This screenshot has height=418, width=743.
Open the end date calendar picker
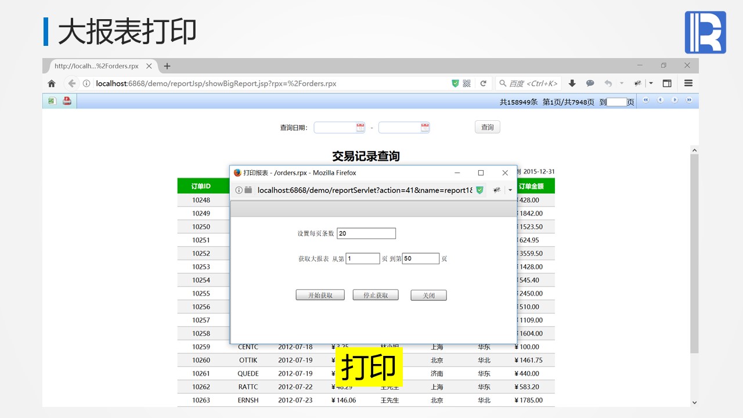[425, 127]
